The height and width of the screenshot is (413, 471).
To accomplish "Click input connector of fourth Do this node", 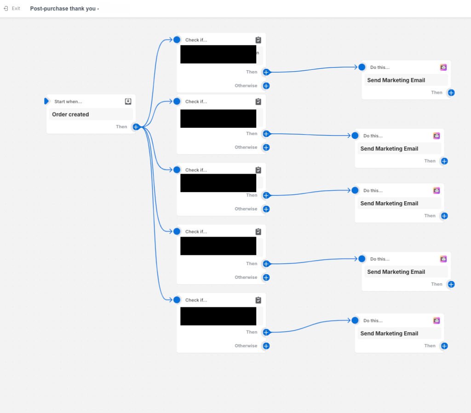I will [362, 259].
